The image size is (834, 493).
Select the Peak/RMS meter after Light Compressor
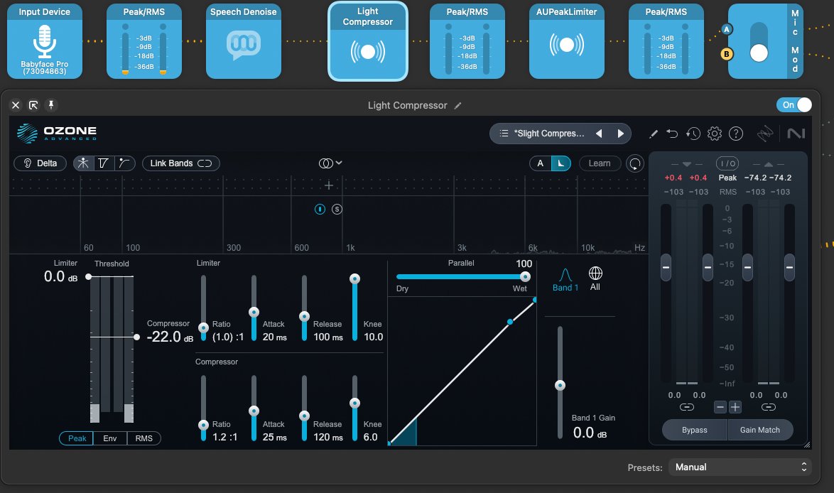[467, 41]
